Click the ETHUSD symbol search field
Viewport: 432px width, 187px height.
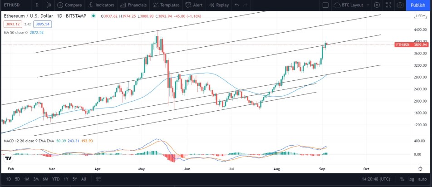15,5
